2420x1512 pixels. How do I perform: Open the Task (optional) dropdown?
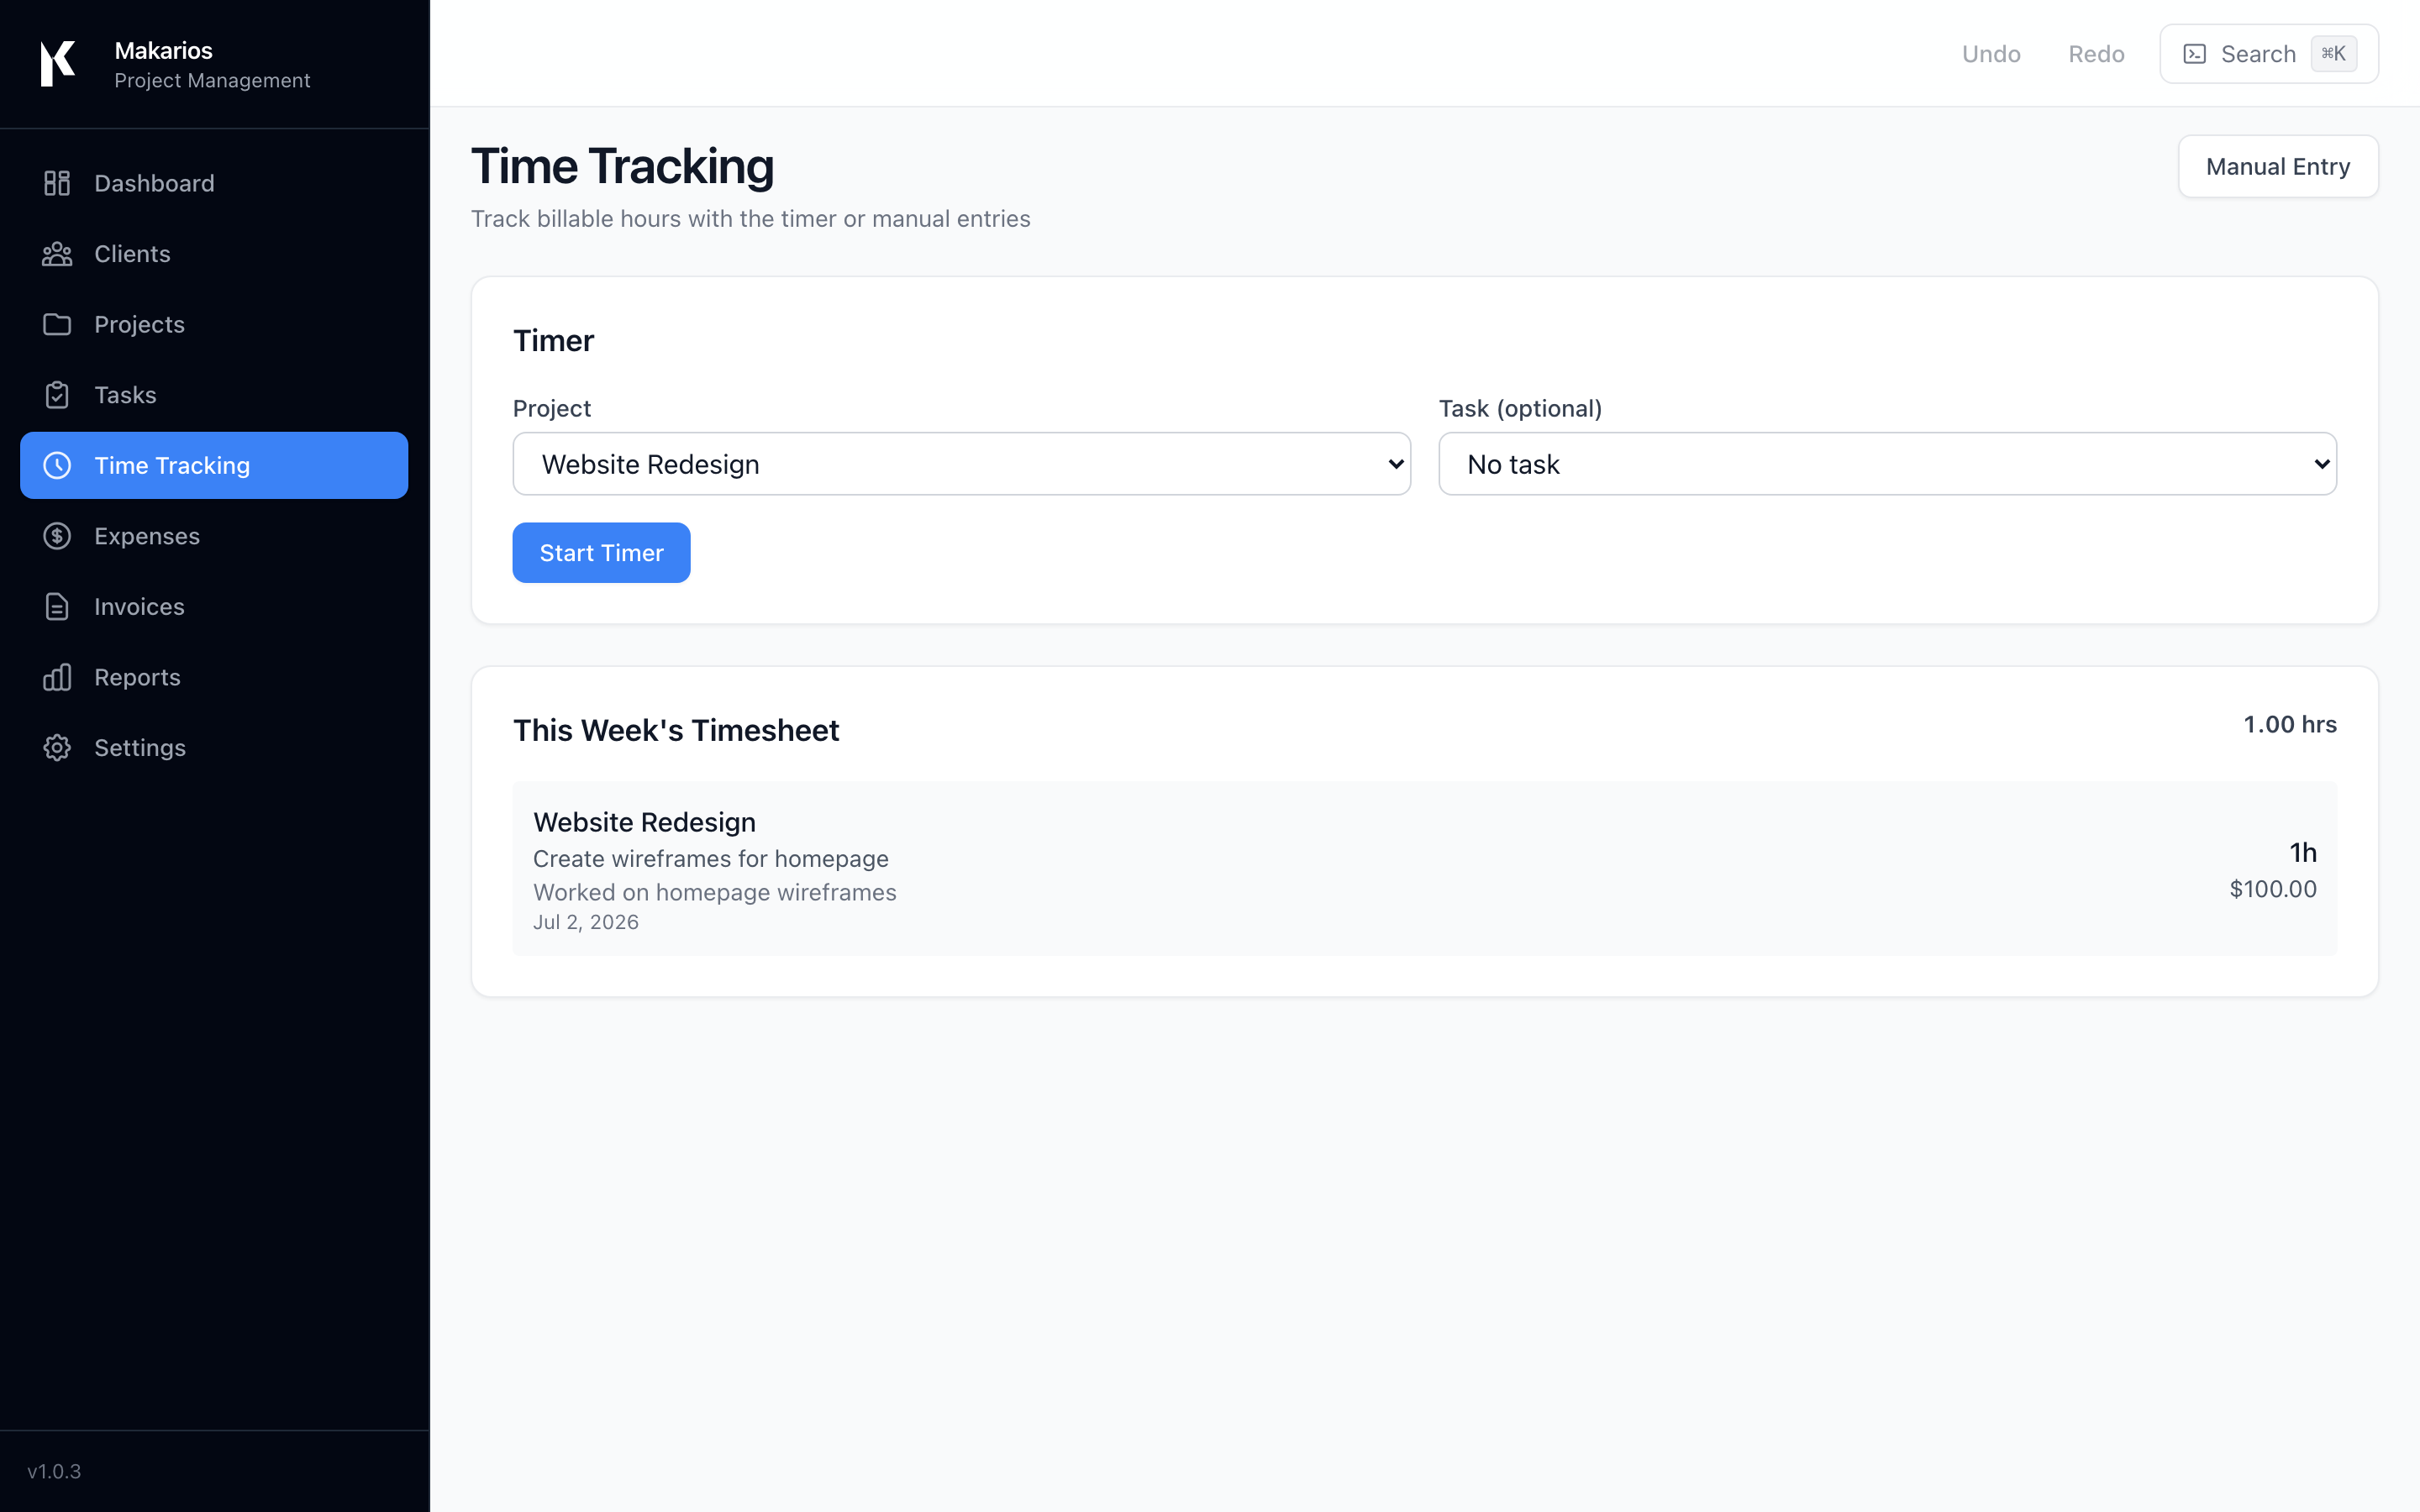coord(1887,464)
